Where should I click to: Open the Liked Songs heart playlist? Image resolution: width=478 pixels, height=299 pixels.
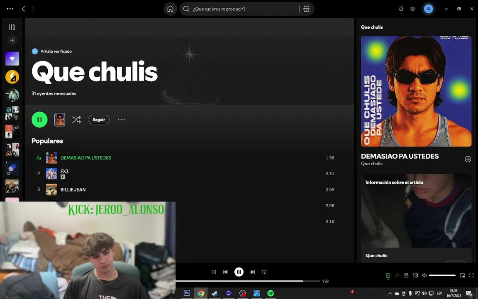[12, 59]
